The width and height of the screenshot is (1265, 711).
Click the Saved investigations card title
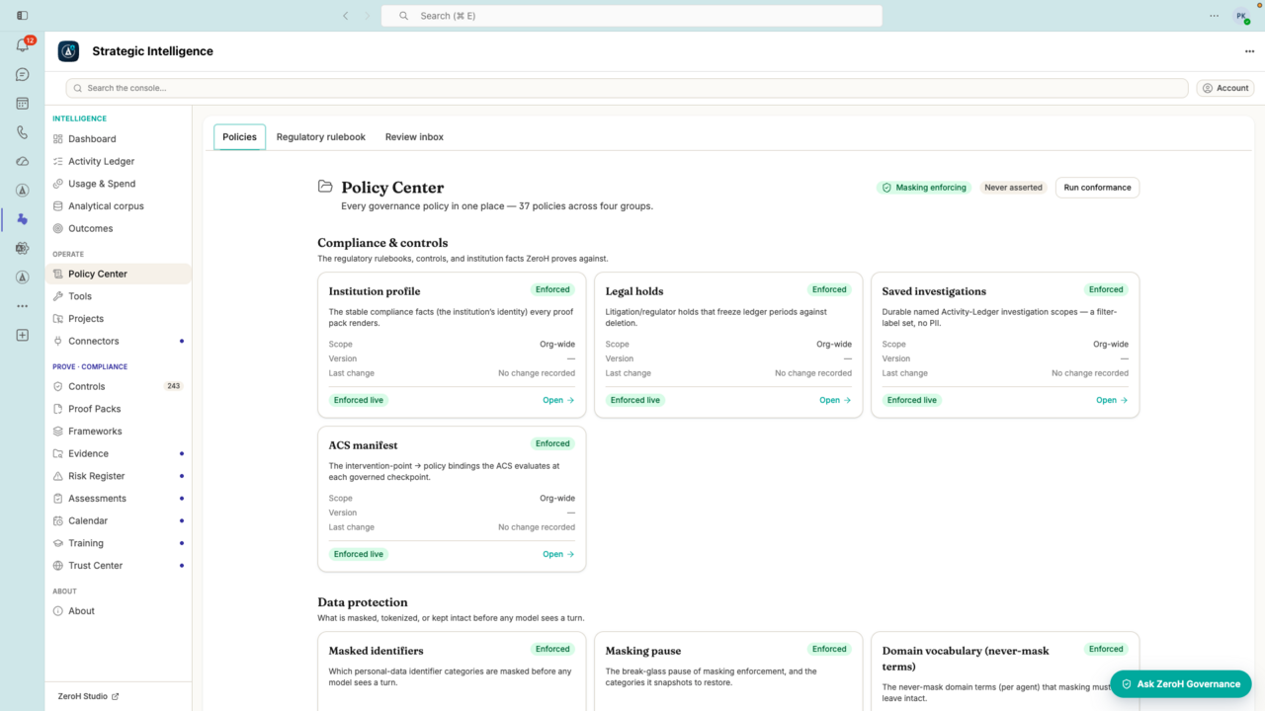coord(934,291)
